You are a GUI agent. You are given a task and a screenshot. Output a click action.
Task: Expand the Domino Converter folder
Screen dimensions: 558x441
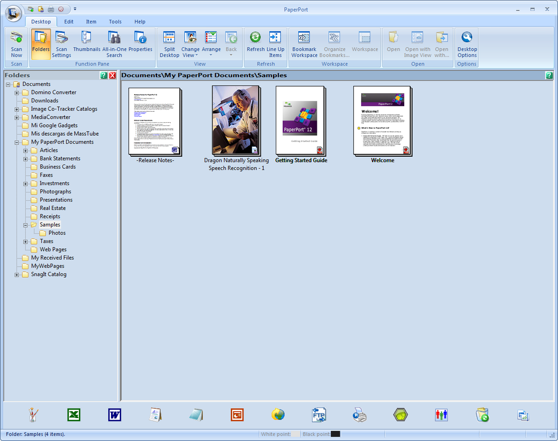pos(17,93)
